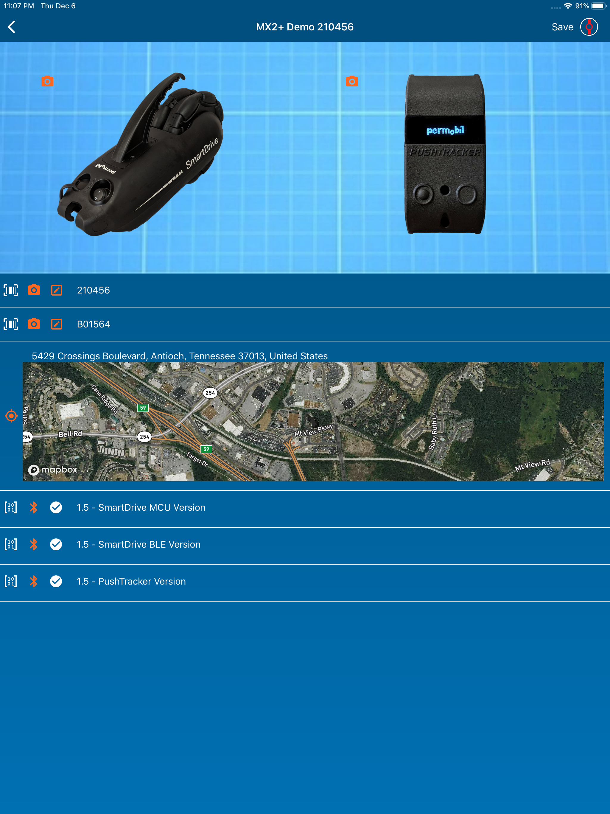Toggle PushTracker Version checkmark
Image resolution: width=610 pixels, height=814 pixels.
tap(56, 581)
